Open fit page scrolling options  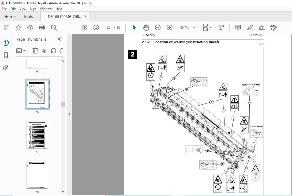pos(205,28)
